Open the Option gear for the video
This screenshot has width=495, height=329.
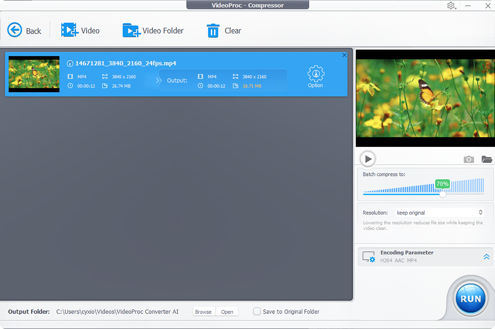pyautogui.click(x=316, y=77)
